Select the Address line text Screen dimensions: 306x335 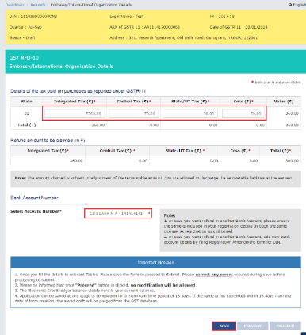tap(184, 37)
